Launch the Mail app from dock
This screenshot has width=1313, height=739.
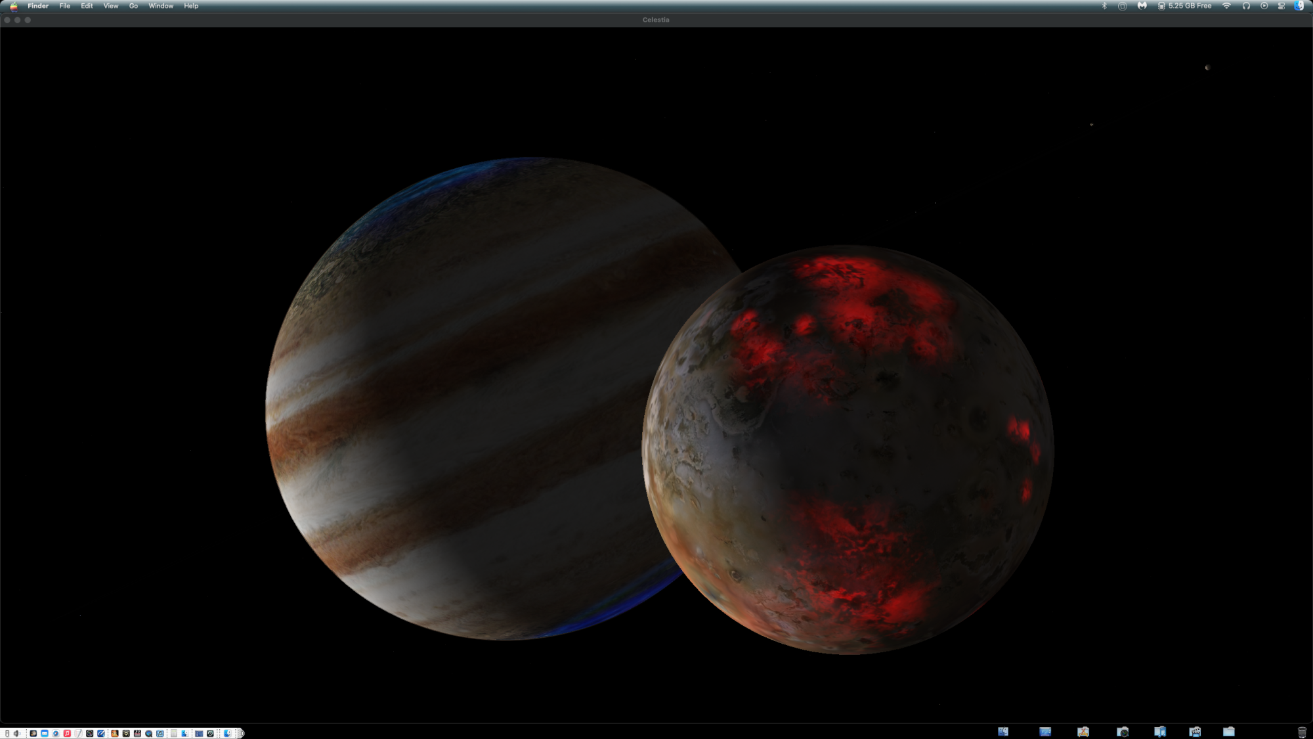click(x=45, y=733)
